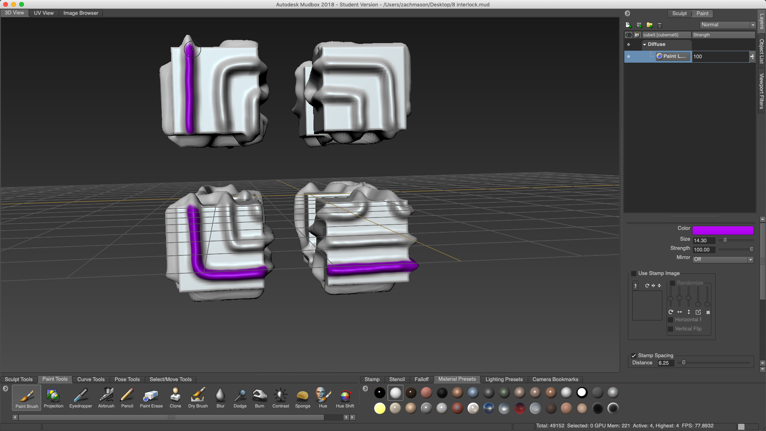Collapse the Diffuse channel group

(x=644, y=45)
